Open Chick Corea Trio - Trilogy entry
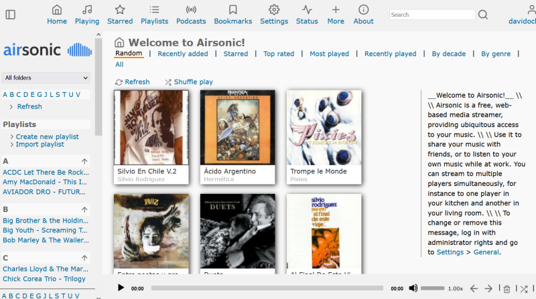 point(44,279)
